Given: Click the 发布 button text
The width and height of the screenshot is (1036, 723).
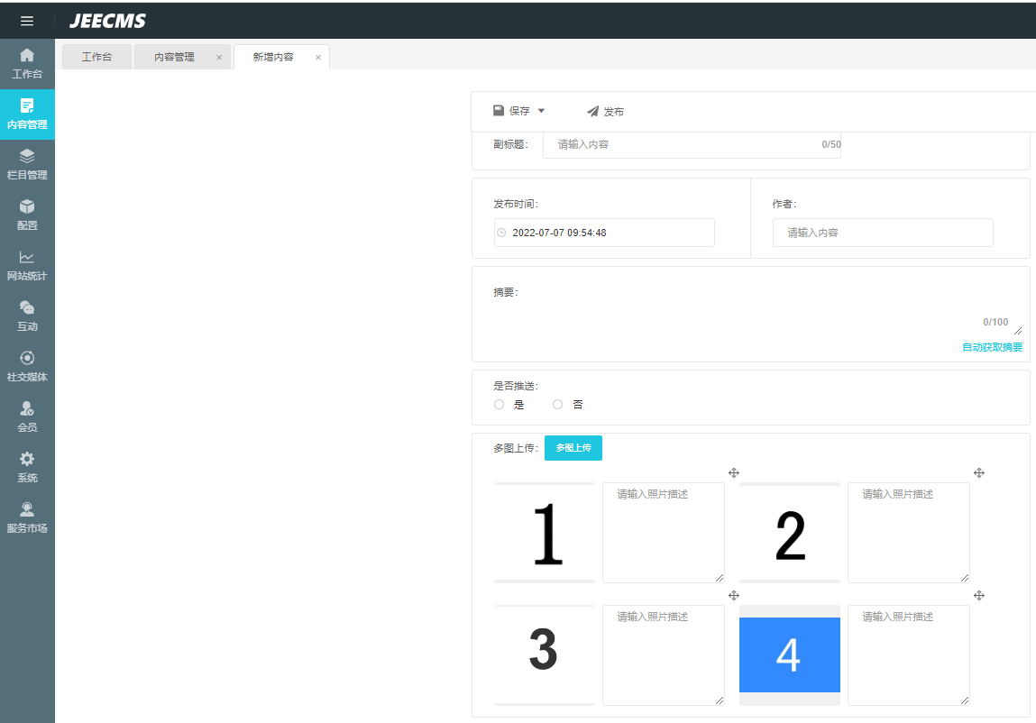Looking at the screenshot, I should (613, 112).
